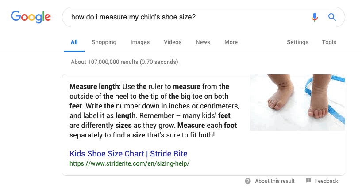The width and height of the screenshot is (362, 193).
Task: Open the Kids Shoe Size Chart link
Action: (x=128, y=154)
